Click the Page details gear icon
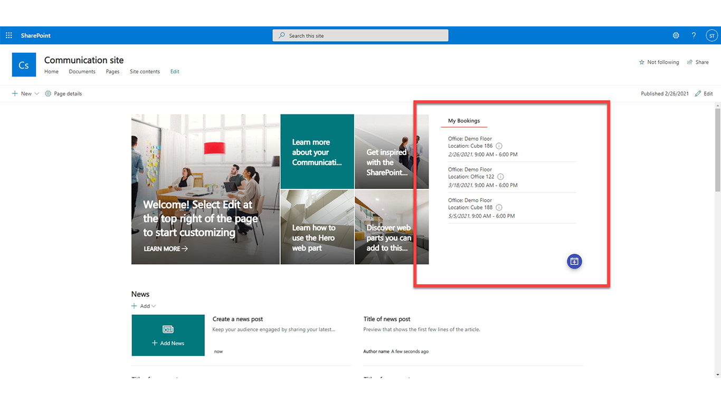 tap(48, 93)
